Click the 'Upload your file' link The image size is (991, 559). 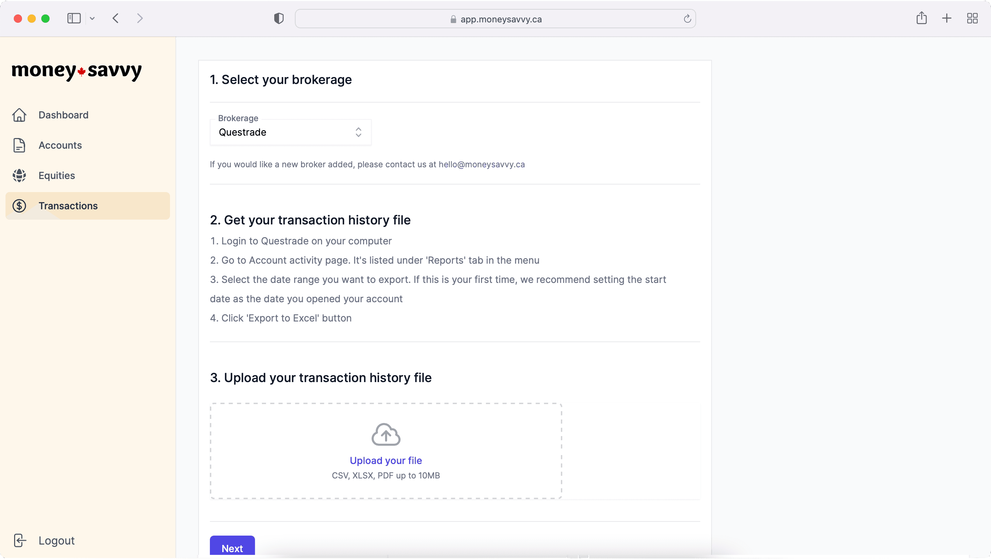[x=385, y=461]
